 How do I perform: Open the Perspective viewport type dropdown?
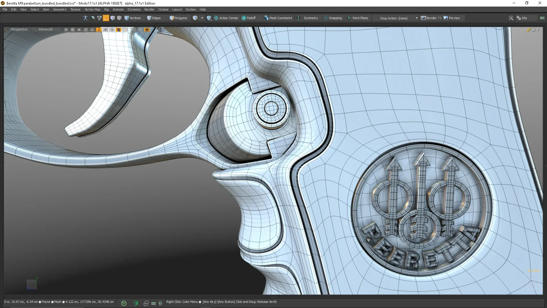(x=19, y=29)
